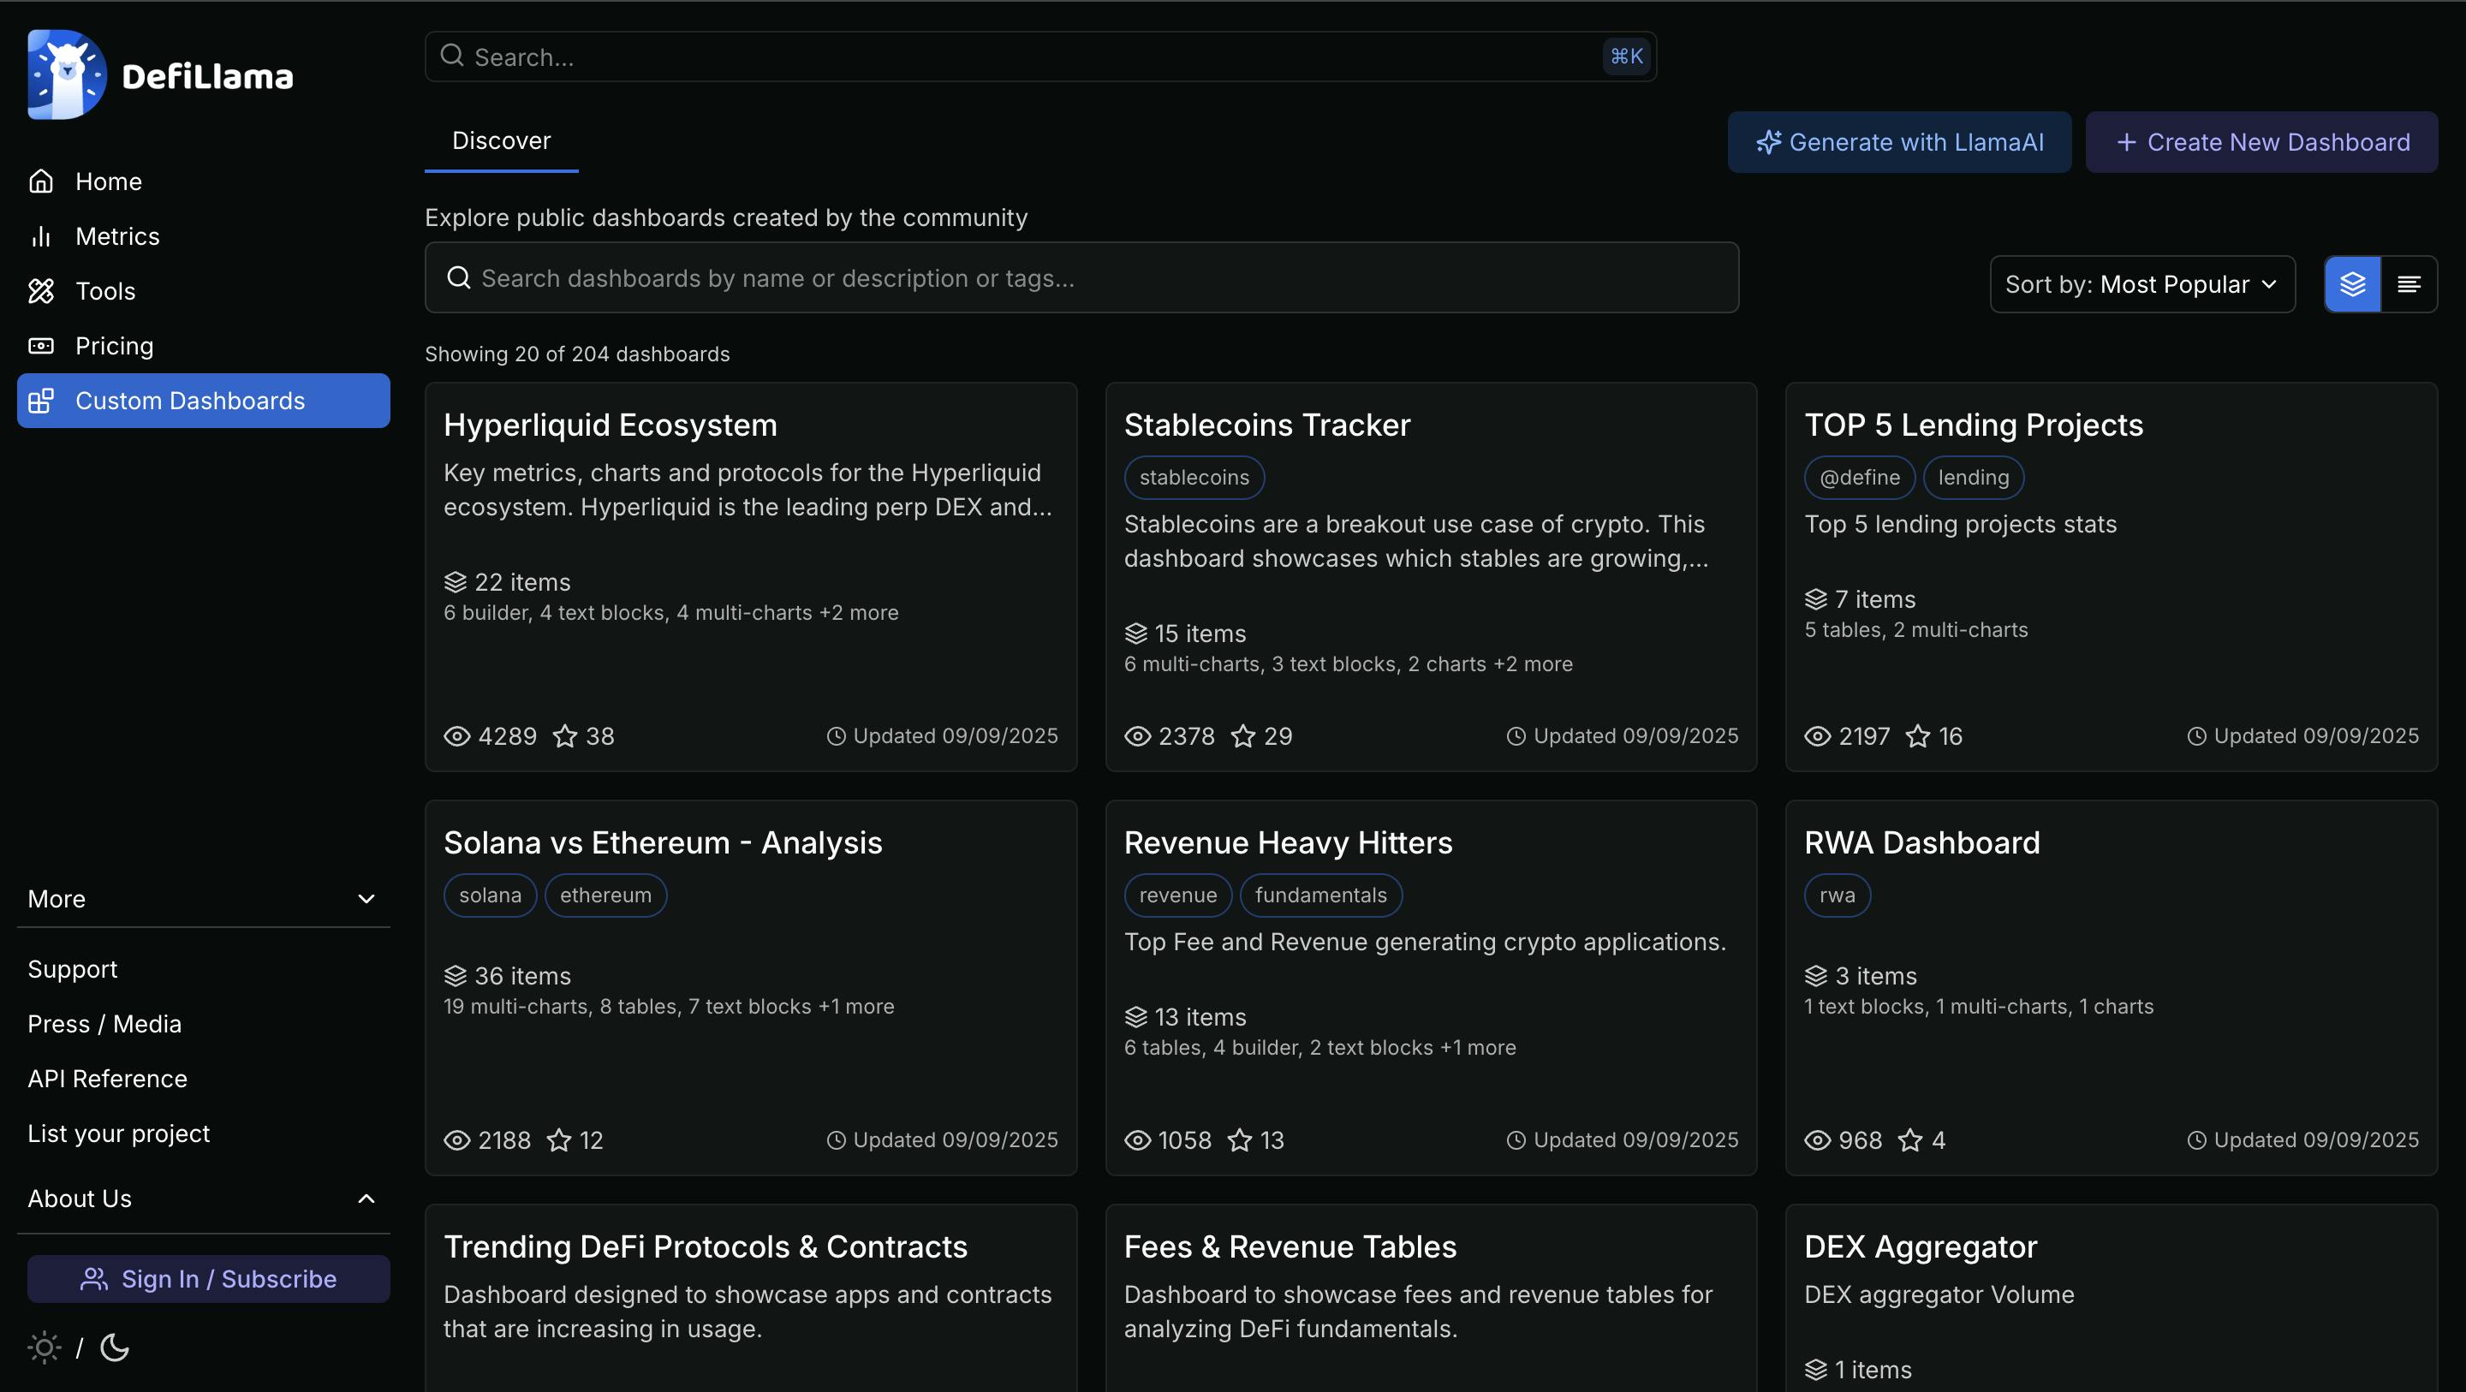Click the top search bar magnifier icon
The image size is (2466, 1392).
pos(452,56)
